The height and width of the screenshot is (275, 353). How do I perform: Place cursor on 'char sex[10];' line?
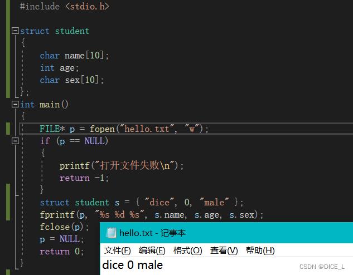[x=72, y=80]
